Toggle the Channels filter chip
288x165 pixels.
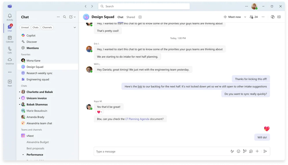tap(47, 27)
